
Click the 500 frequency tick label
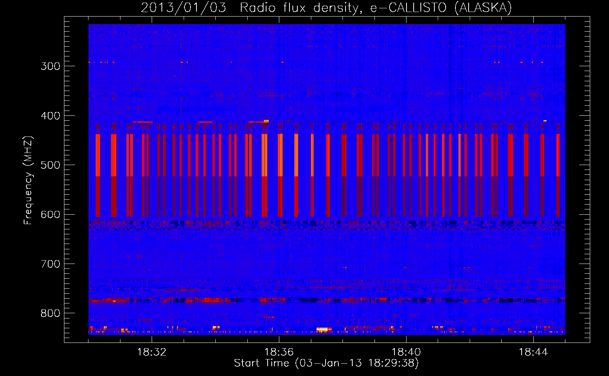[x=50, y=165]
